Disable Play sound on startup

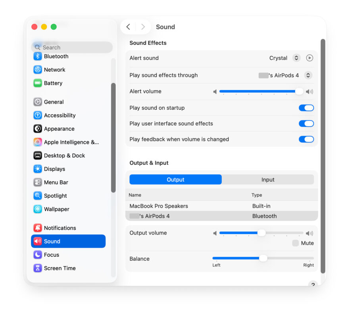(x=306, y=108)
